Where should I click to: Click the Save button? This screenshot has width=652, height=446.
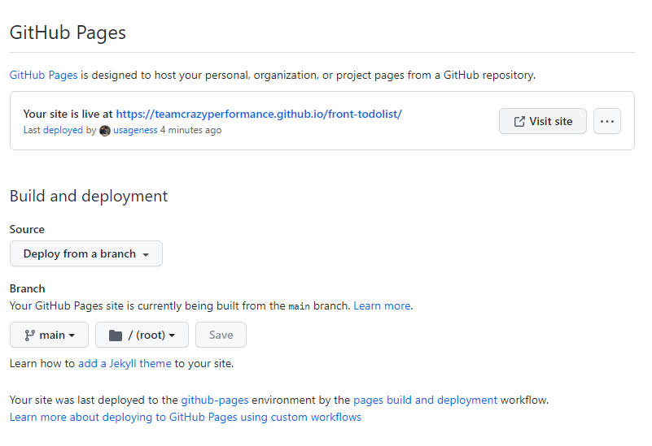pos(221,335)
